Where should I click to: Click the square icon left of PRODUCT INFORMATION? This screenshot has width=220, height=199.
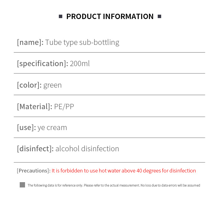click(60, 17)
